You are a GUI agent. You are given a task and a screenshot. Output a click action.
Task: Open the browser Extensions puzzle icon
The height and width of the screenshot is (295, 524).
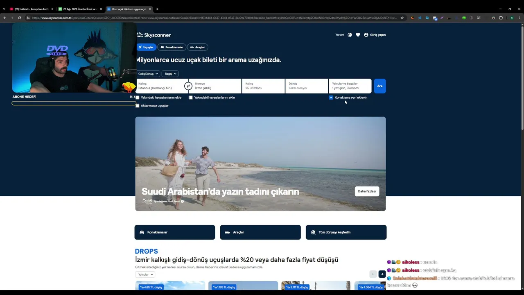501,18
